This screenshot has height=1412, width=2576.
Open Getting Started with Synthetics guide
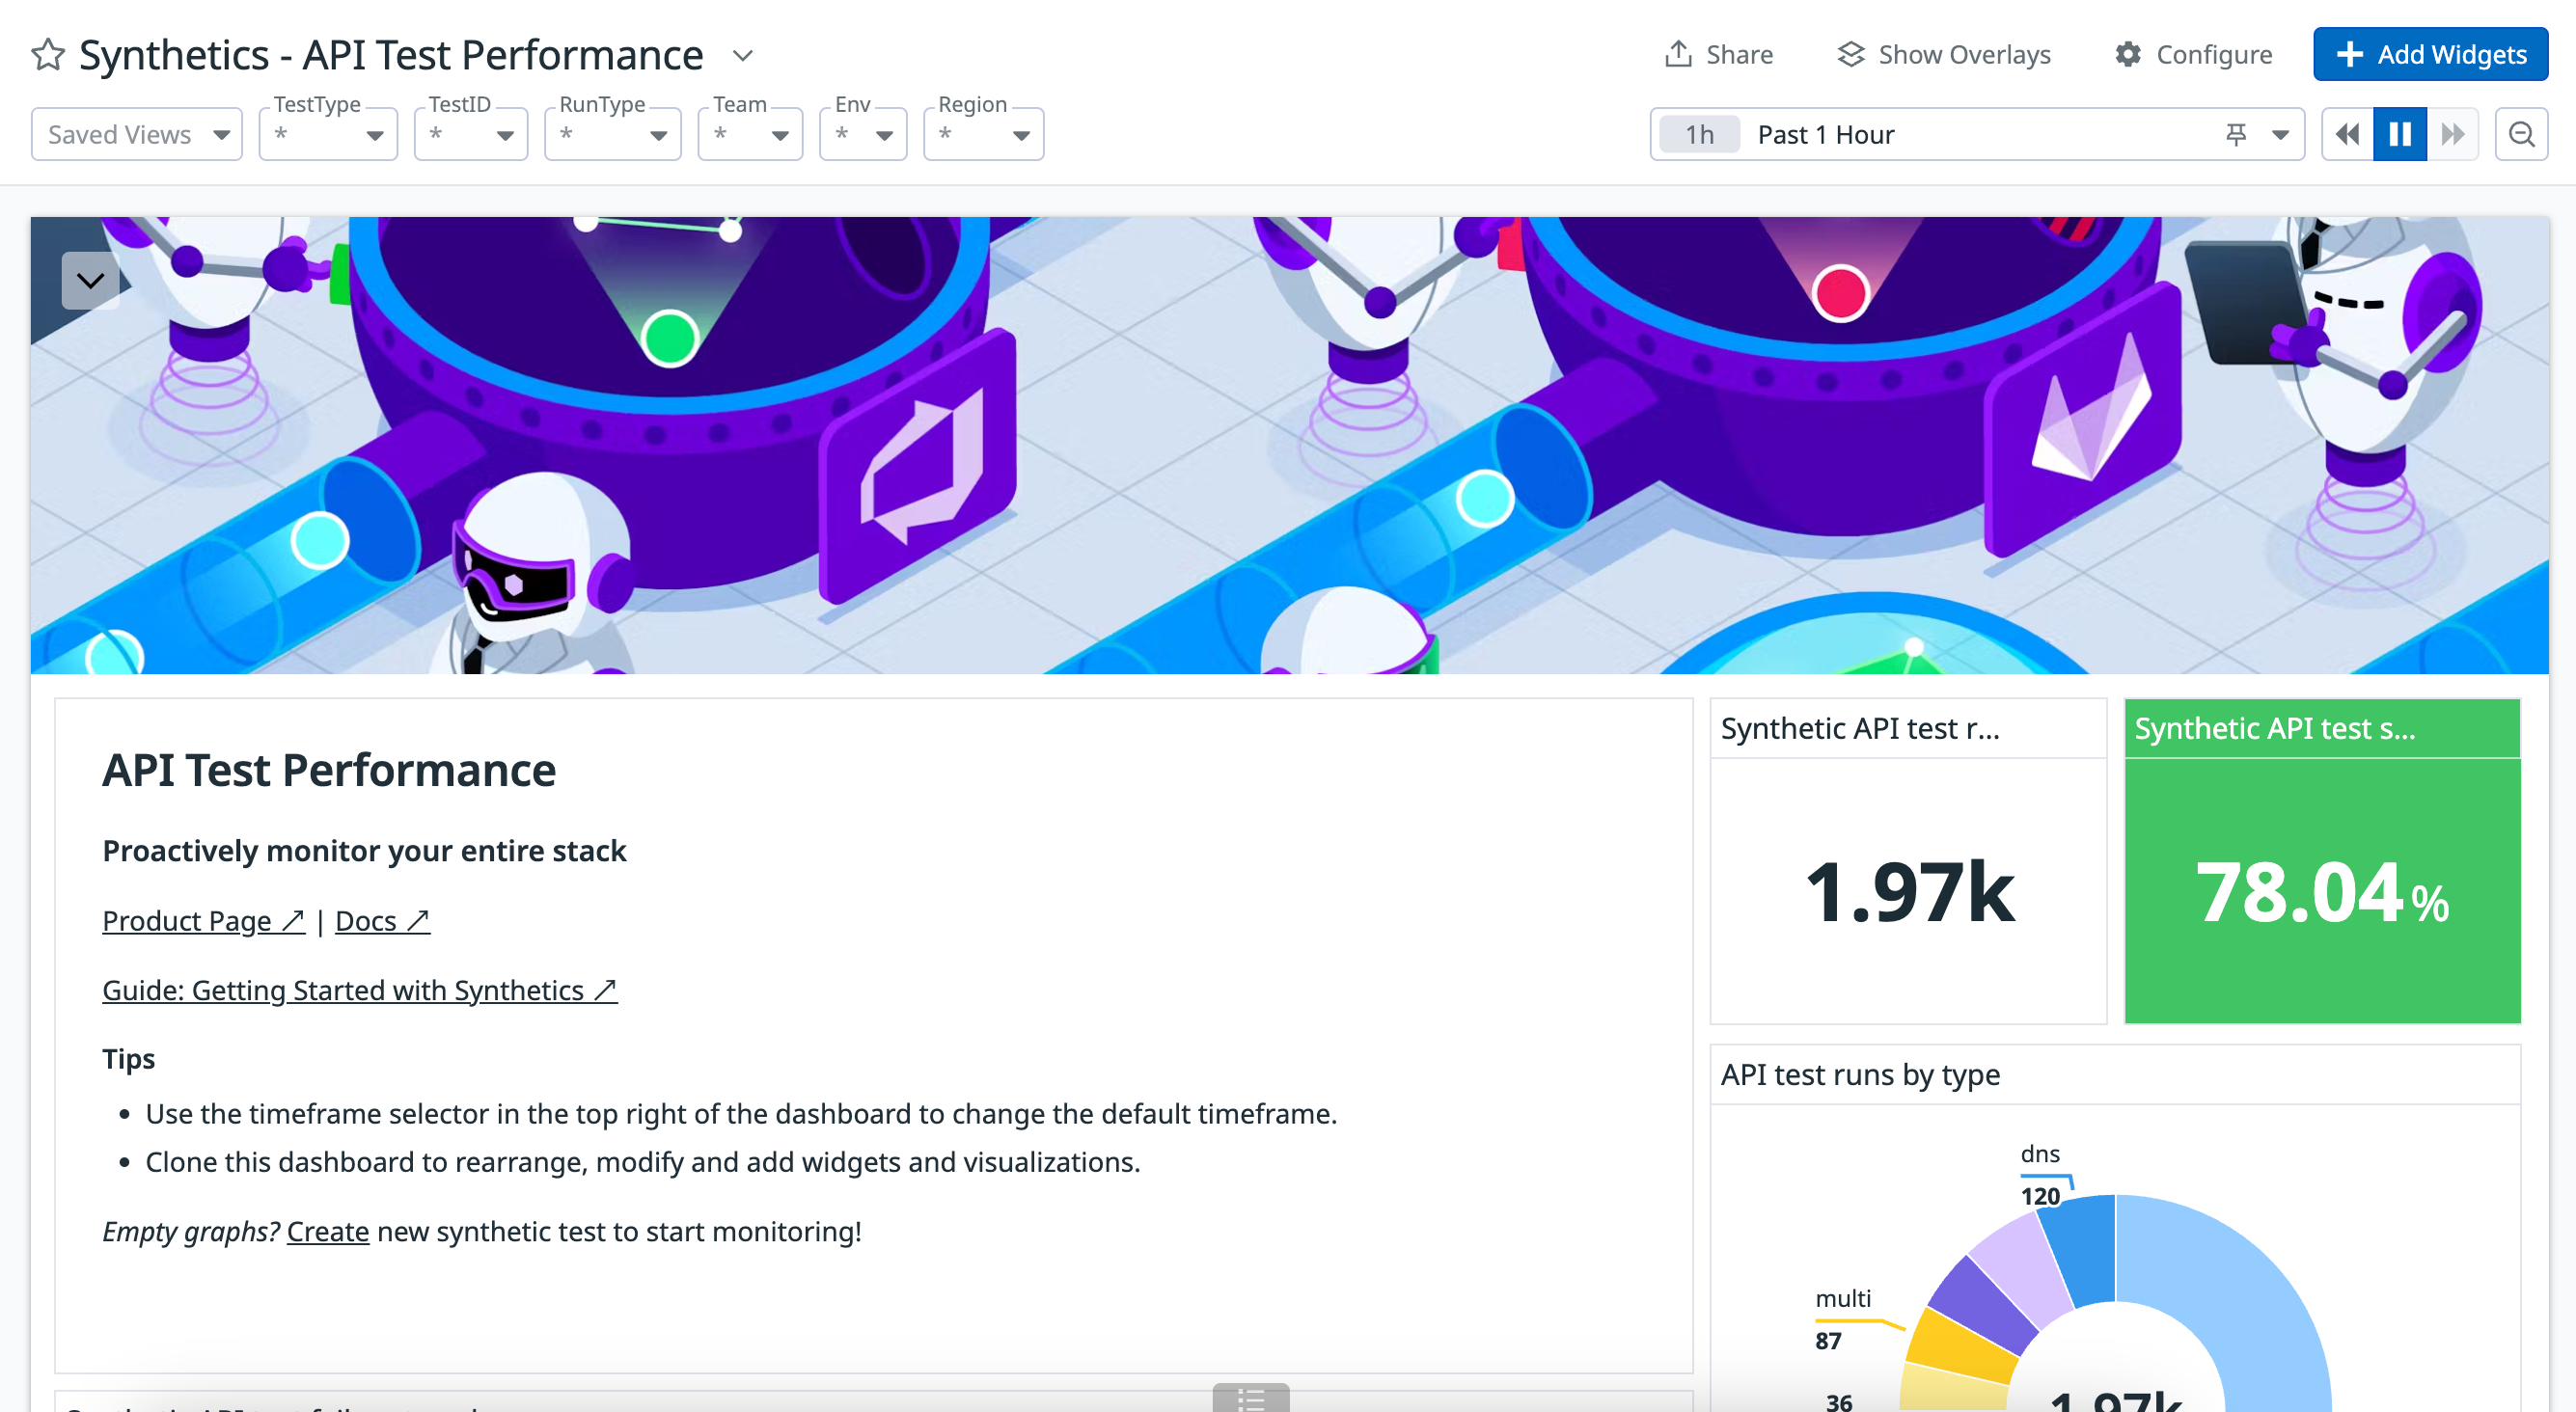click(x=360, y=990)
